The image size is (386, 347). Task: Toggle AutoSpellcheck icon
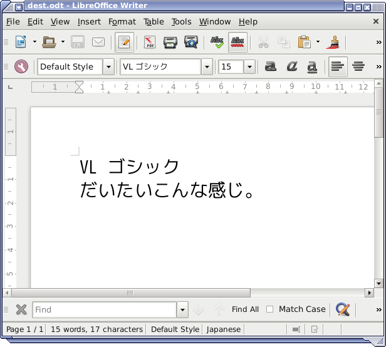237,42
